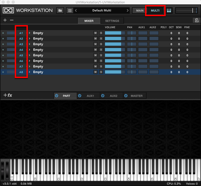The width and height of the screenshot is (201, 186).
Task: Expand part A7 chevron
Action: 30,66
